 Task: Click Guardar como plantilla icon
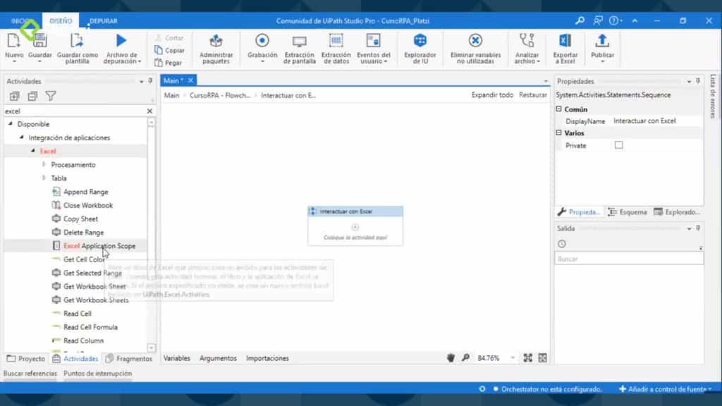pos(77,42)
